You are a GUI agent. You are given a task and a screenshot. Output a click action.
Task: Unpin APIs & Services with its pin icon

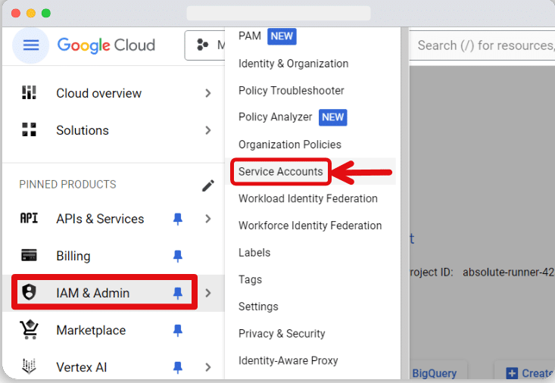click(178, 219)
